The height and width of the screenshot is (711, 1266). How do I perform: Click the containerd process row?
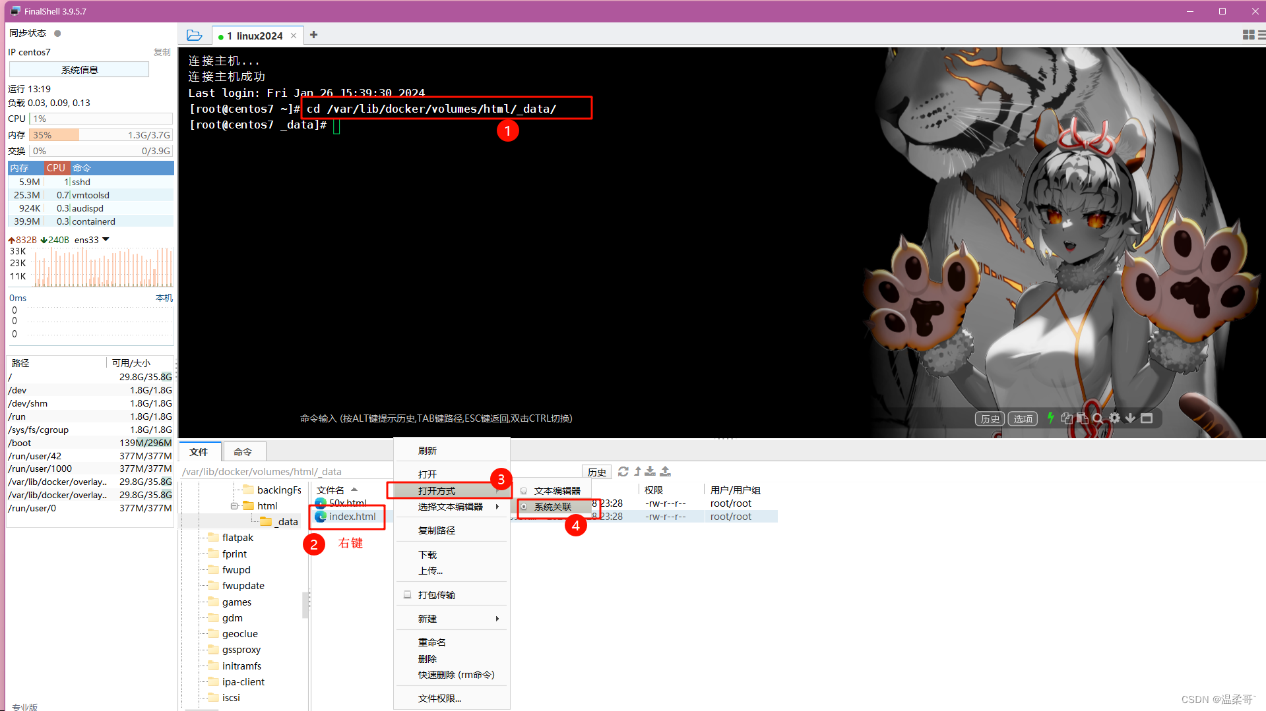click(x=91, y=221)
